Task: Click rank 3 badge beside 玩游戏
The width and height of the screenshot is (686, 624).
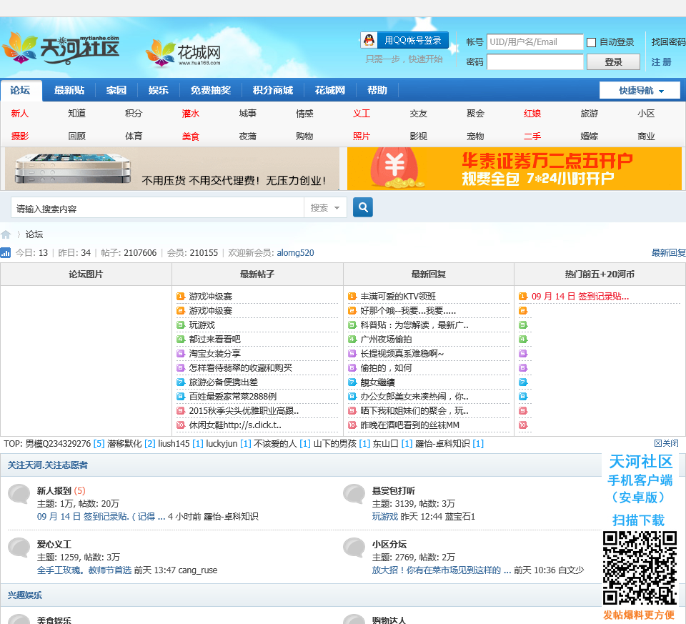Action: pyautogui.click(x=181, y=325)
